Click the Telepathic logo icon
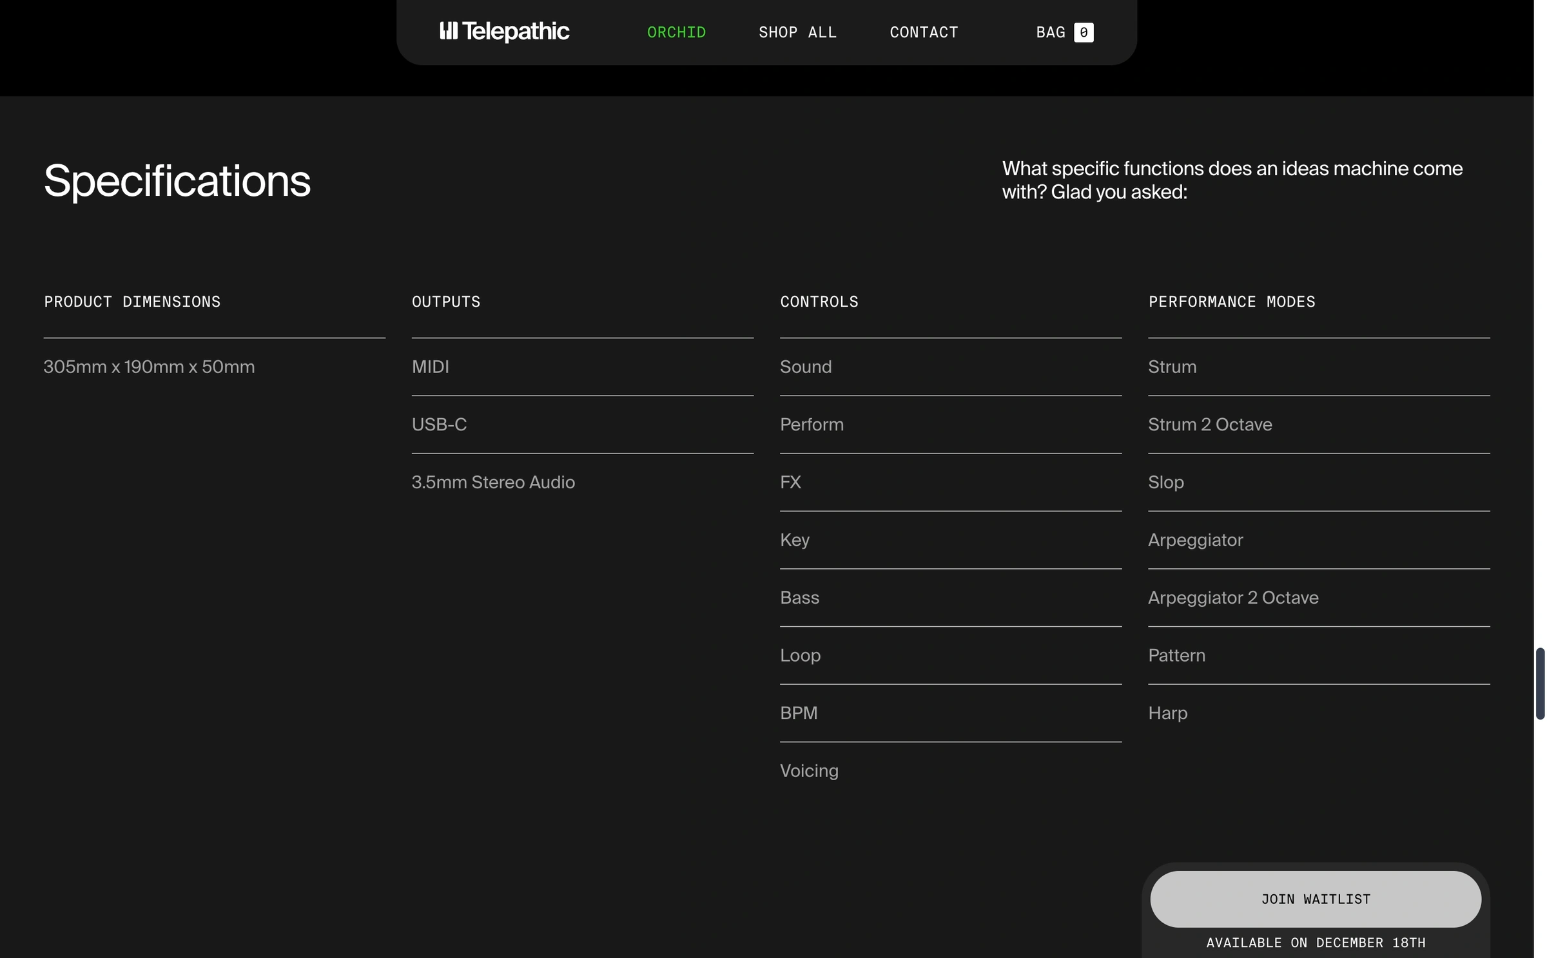The height and width of the screenshot is (958, 1547). 448,31
